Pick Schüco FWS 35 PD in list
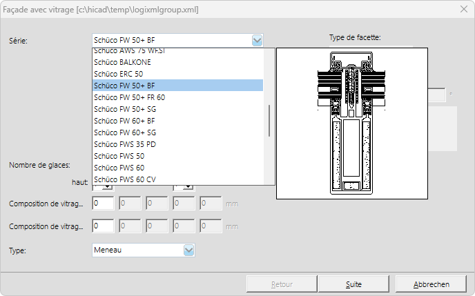This screenshot has height=296, width=475. (178, 144)
